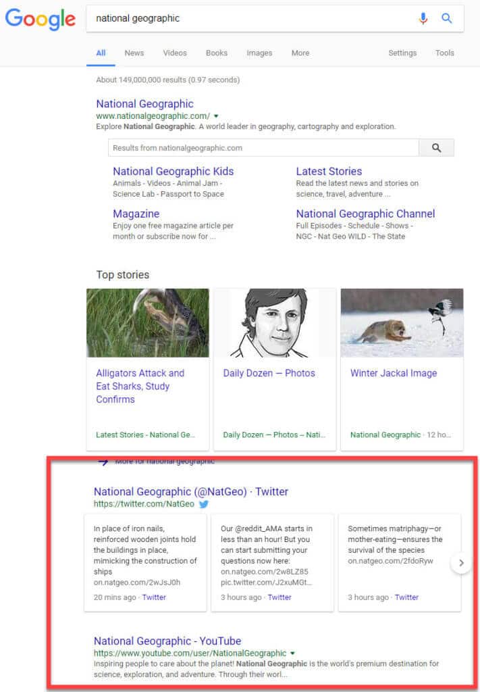The width and height of the screenshot is (480, 692).
Task: Click the www.nationalgeographic.com URL text
Action: 153,116
